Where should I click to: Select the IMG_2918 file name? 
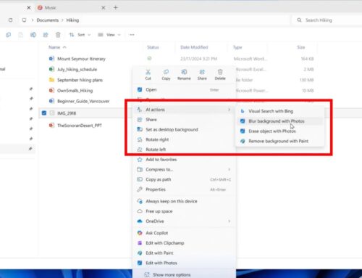click(67, 113)
